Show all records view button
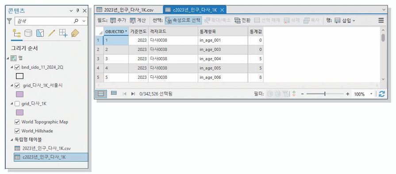Screen dimensions: 396x174 click(x=101, y=94)
